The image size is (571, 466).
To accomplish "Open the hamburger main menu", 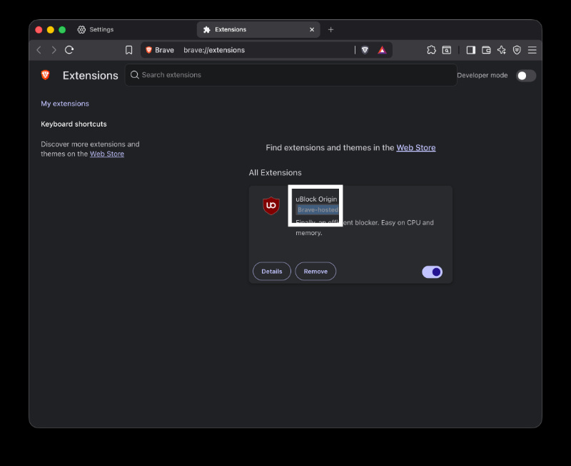I will pos(532,50).
